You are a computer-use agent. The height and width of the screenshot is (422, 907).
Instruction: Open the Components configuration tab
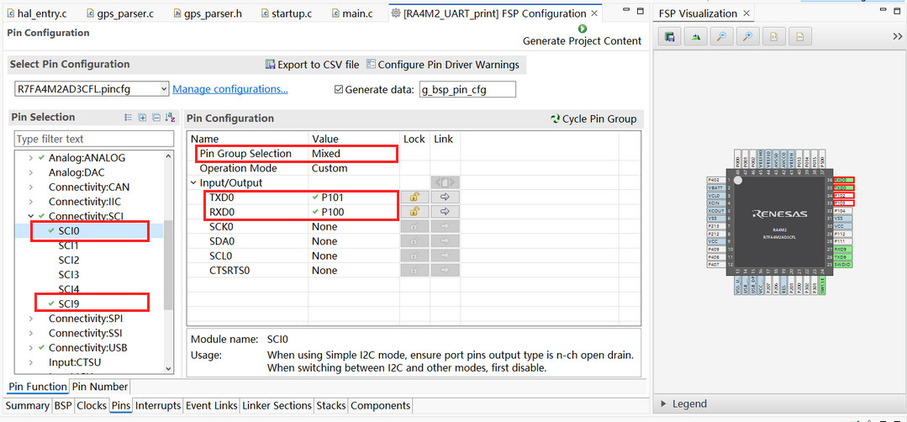click(381, 406)
